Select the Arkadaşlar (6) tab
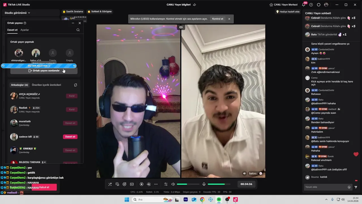362x204 pixels. (20, 85)
